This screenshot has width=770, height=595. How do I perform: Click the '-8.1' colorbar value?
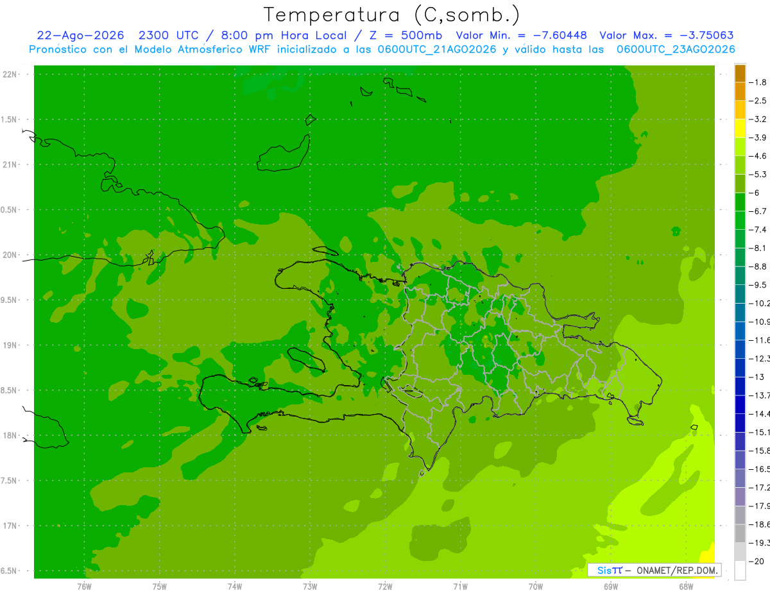[x=758, y=248]
